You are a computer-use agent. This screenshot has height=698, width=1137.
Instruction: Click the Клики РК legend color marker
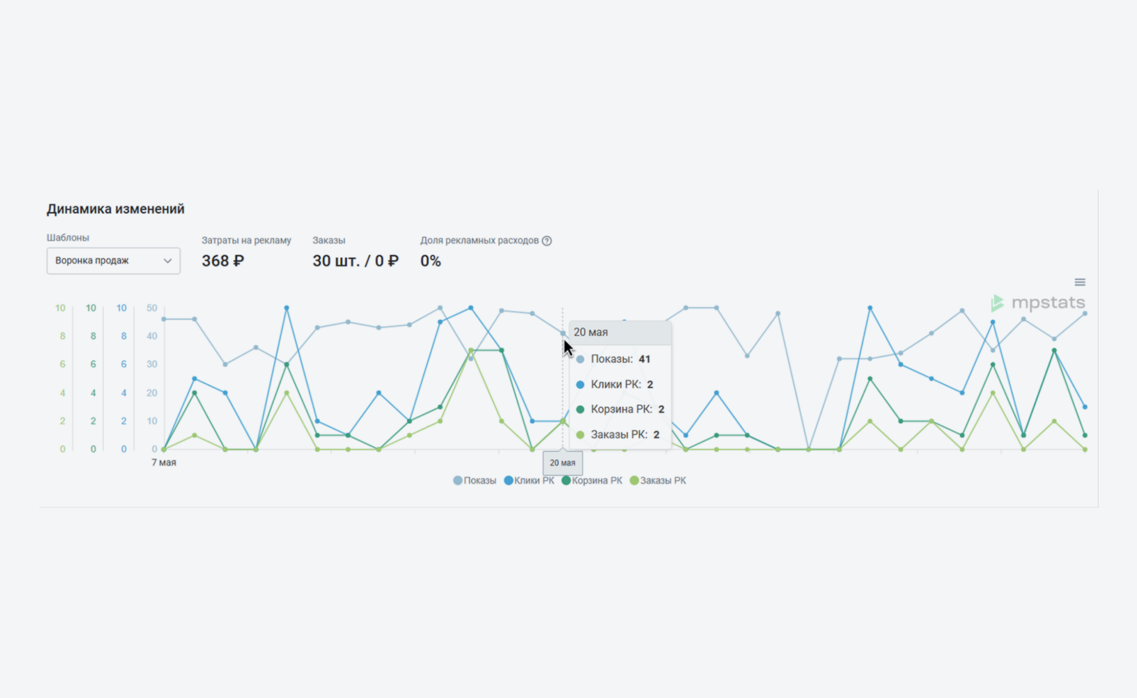click(509, 481)
